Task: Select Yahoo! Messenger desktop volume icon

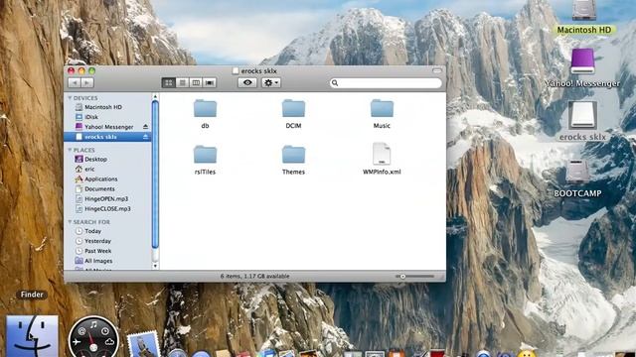Action: pyautogui.click(x=582, y=60)
